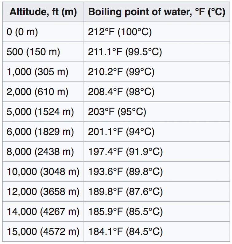Screen dimensions: 232x244
Task: Click the 208.4°F (98°C) cell
Action: [121, 92]
